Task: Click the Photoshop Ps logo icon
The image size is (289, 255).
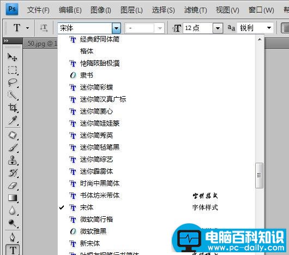Action: (x=12, y=9)
